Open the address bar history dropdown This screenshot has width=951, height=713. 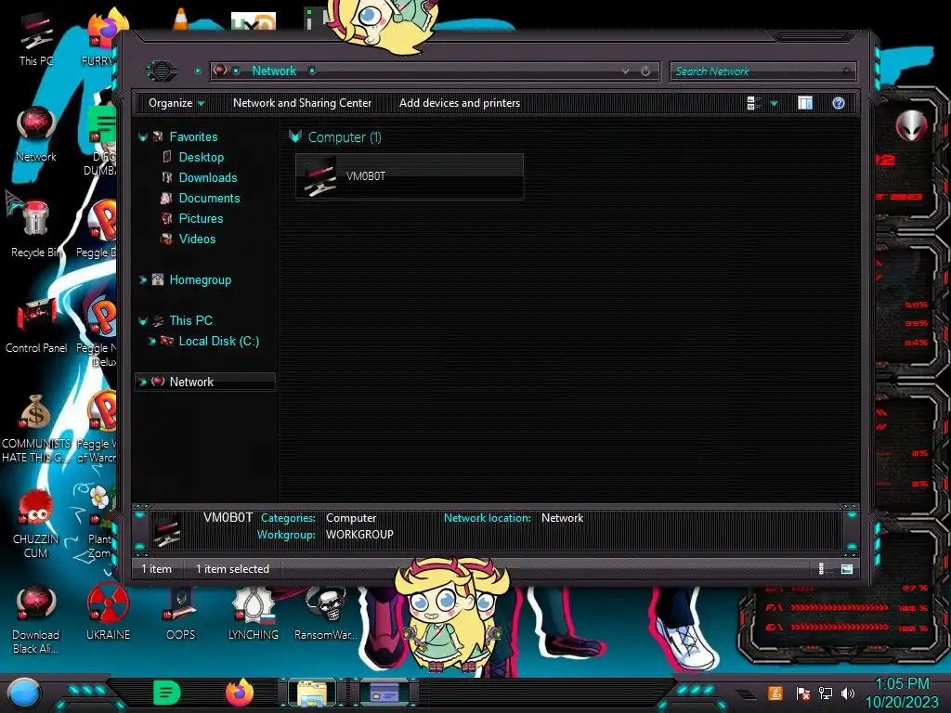[625, 71]
